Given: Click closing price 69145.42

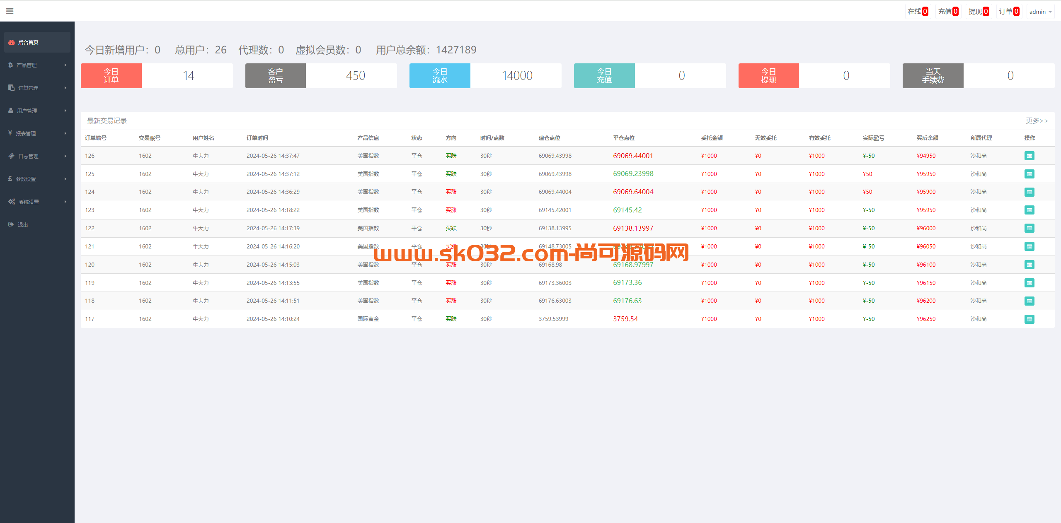Looking at the screenshot, I should tap(627, 210).
